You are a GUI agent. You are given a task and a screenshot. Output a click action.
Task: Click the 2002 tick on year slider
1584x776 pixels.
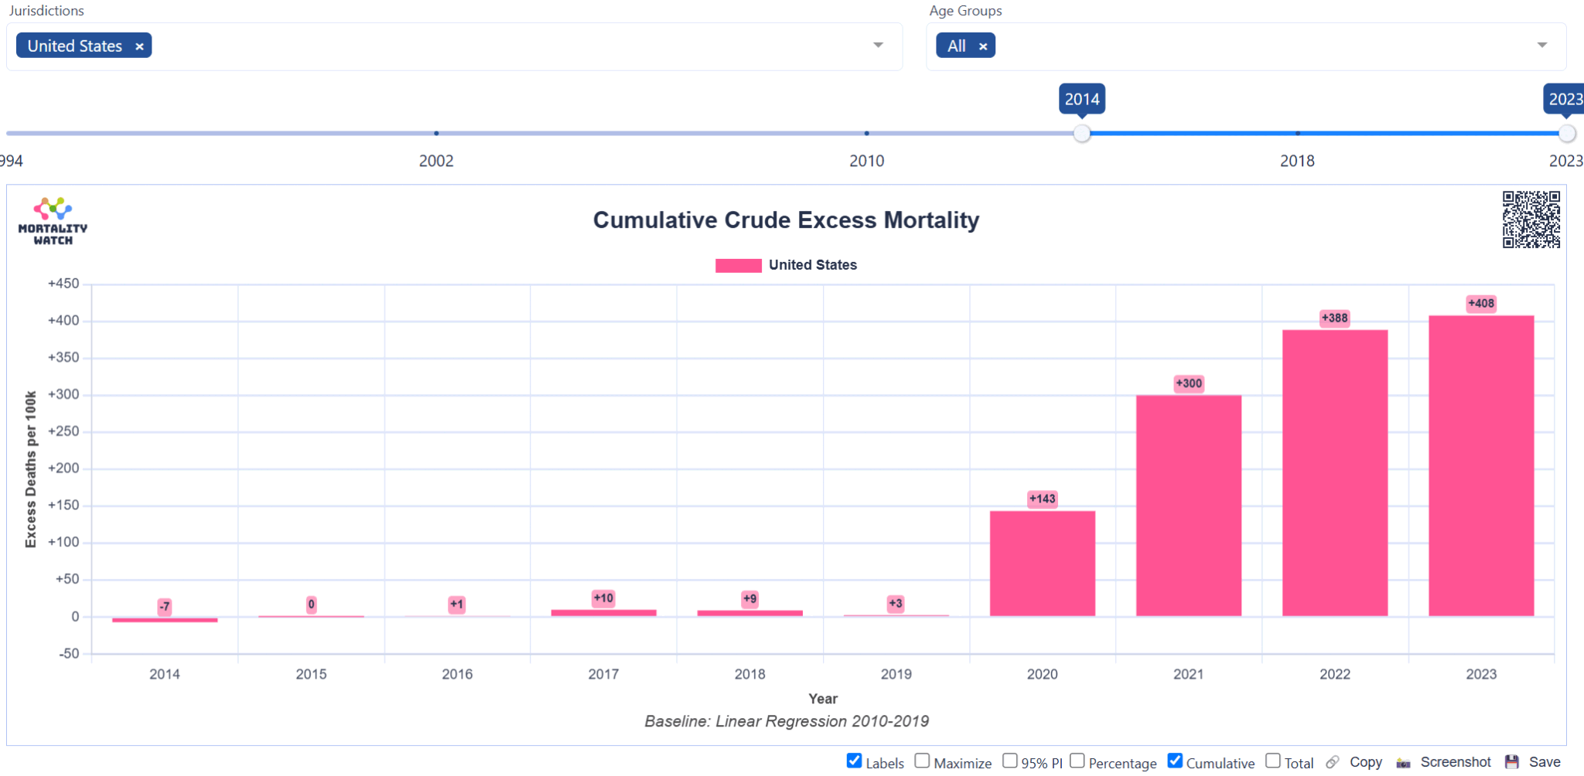coord(436,134)
